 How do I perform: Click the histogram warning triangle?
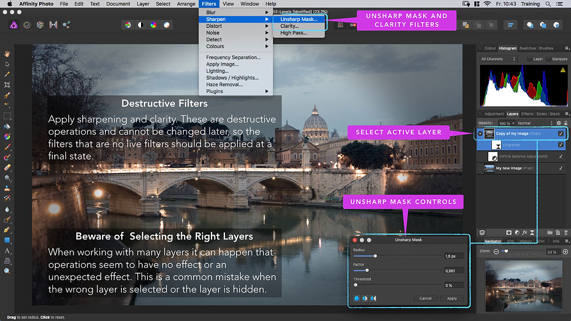pos(563,70)
